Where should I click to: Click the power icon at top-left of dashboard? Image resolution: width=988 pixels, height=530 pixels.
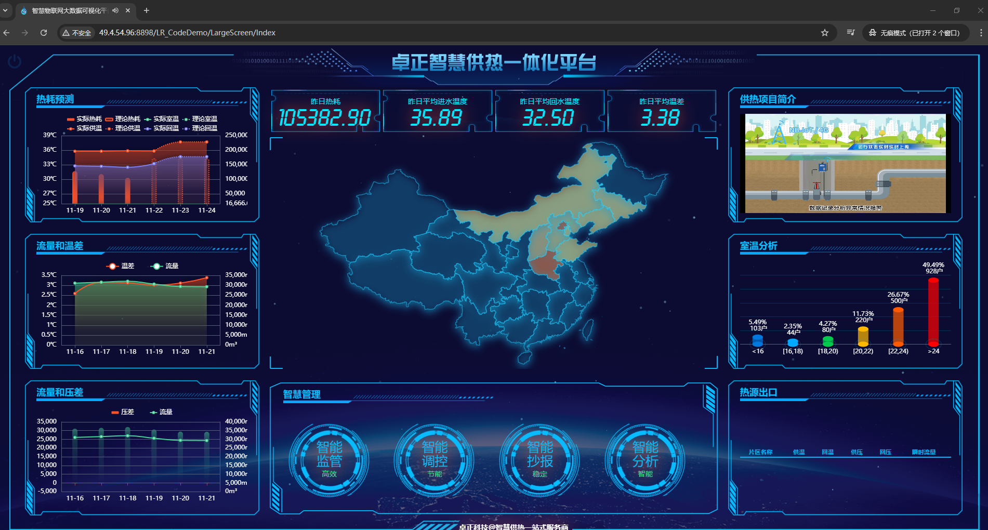click(15, 61)
